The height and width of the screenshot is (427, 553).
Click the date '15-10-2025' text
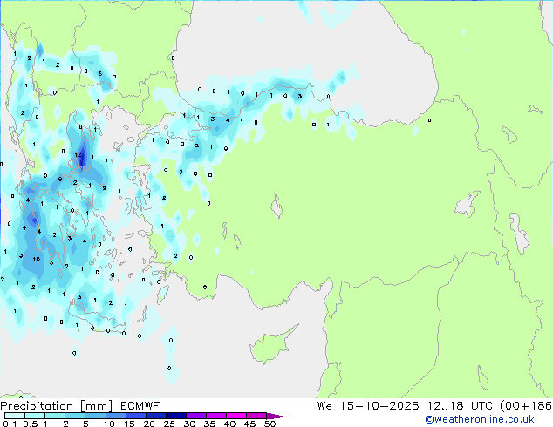click(x=379, y=406)
